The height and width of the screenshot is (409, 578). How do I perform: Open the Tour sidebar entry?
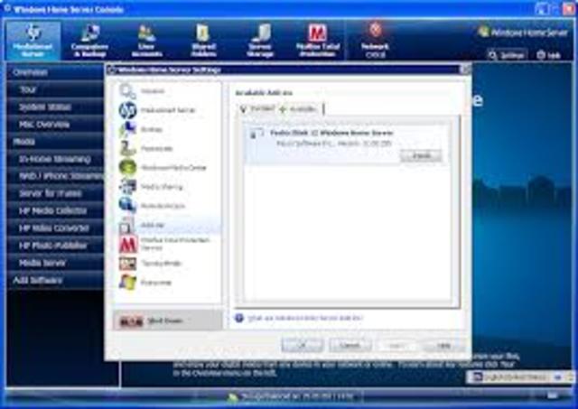coord(55,89)
